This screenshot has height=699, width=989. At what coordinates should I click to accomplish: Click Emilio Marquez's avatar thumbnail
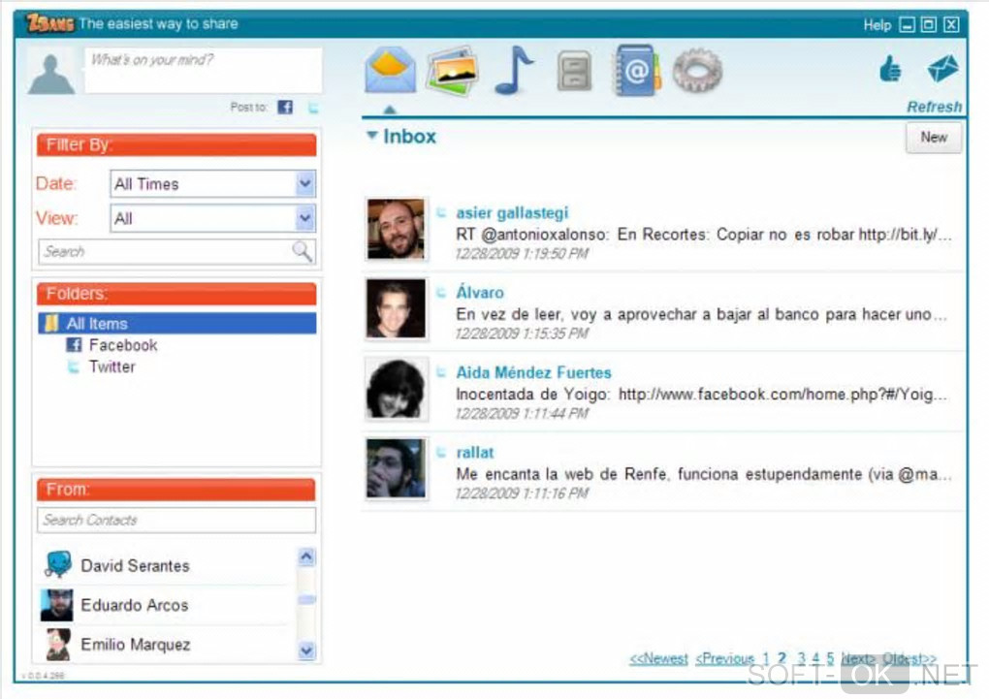tap(58, 644)
